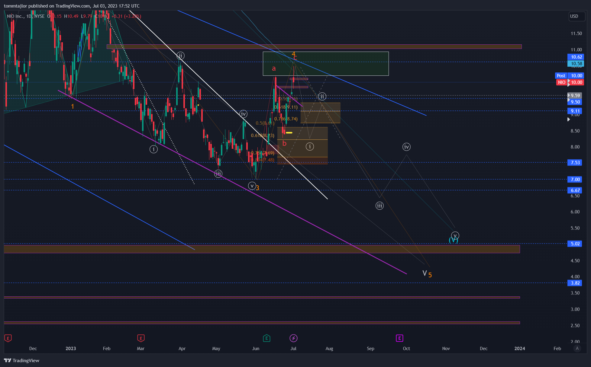The width and height of the screenshot is (591, 367).
Task: Click the orange wave 4 label
Action: 293,54
